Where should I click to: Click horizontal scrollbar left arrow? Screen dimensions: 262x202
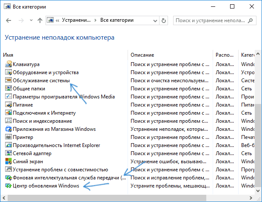click(4, 198)
